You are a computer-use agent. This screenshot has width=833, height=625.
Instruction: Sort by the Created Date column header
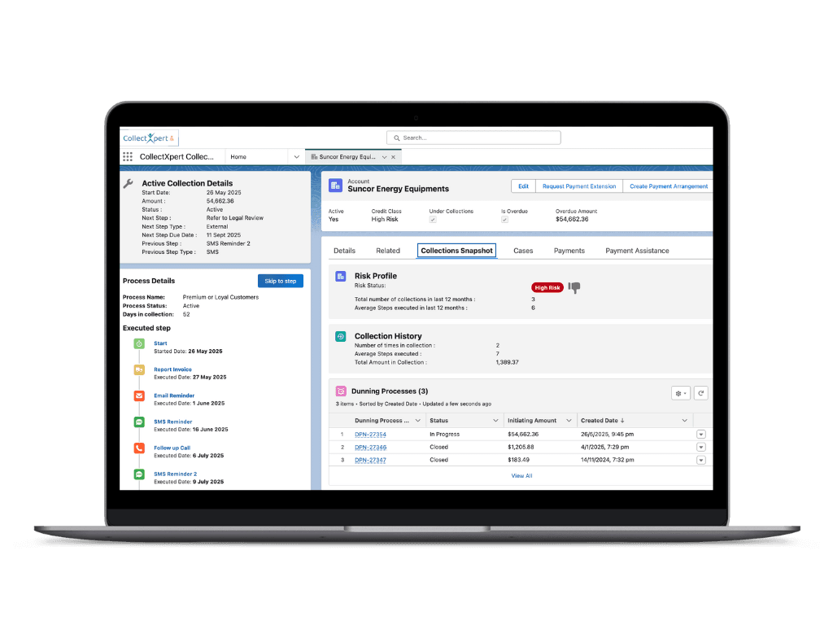pos(603,421)
